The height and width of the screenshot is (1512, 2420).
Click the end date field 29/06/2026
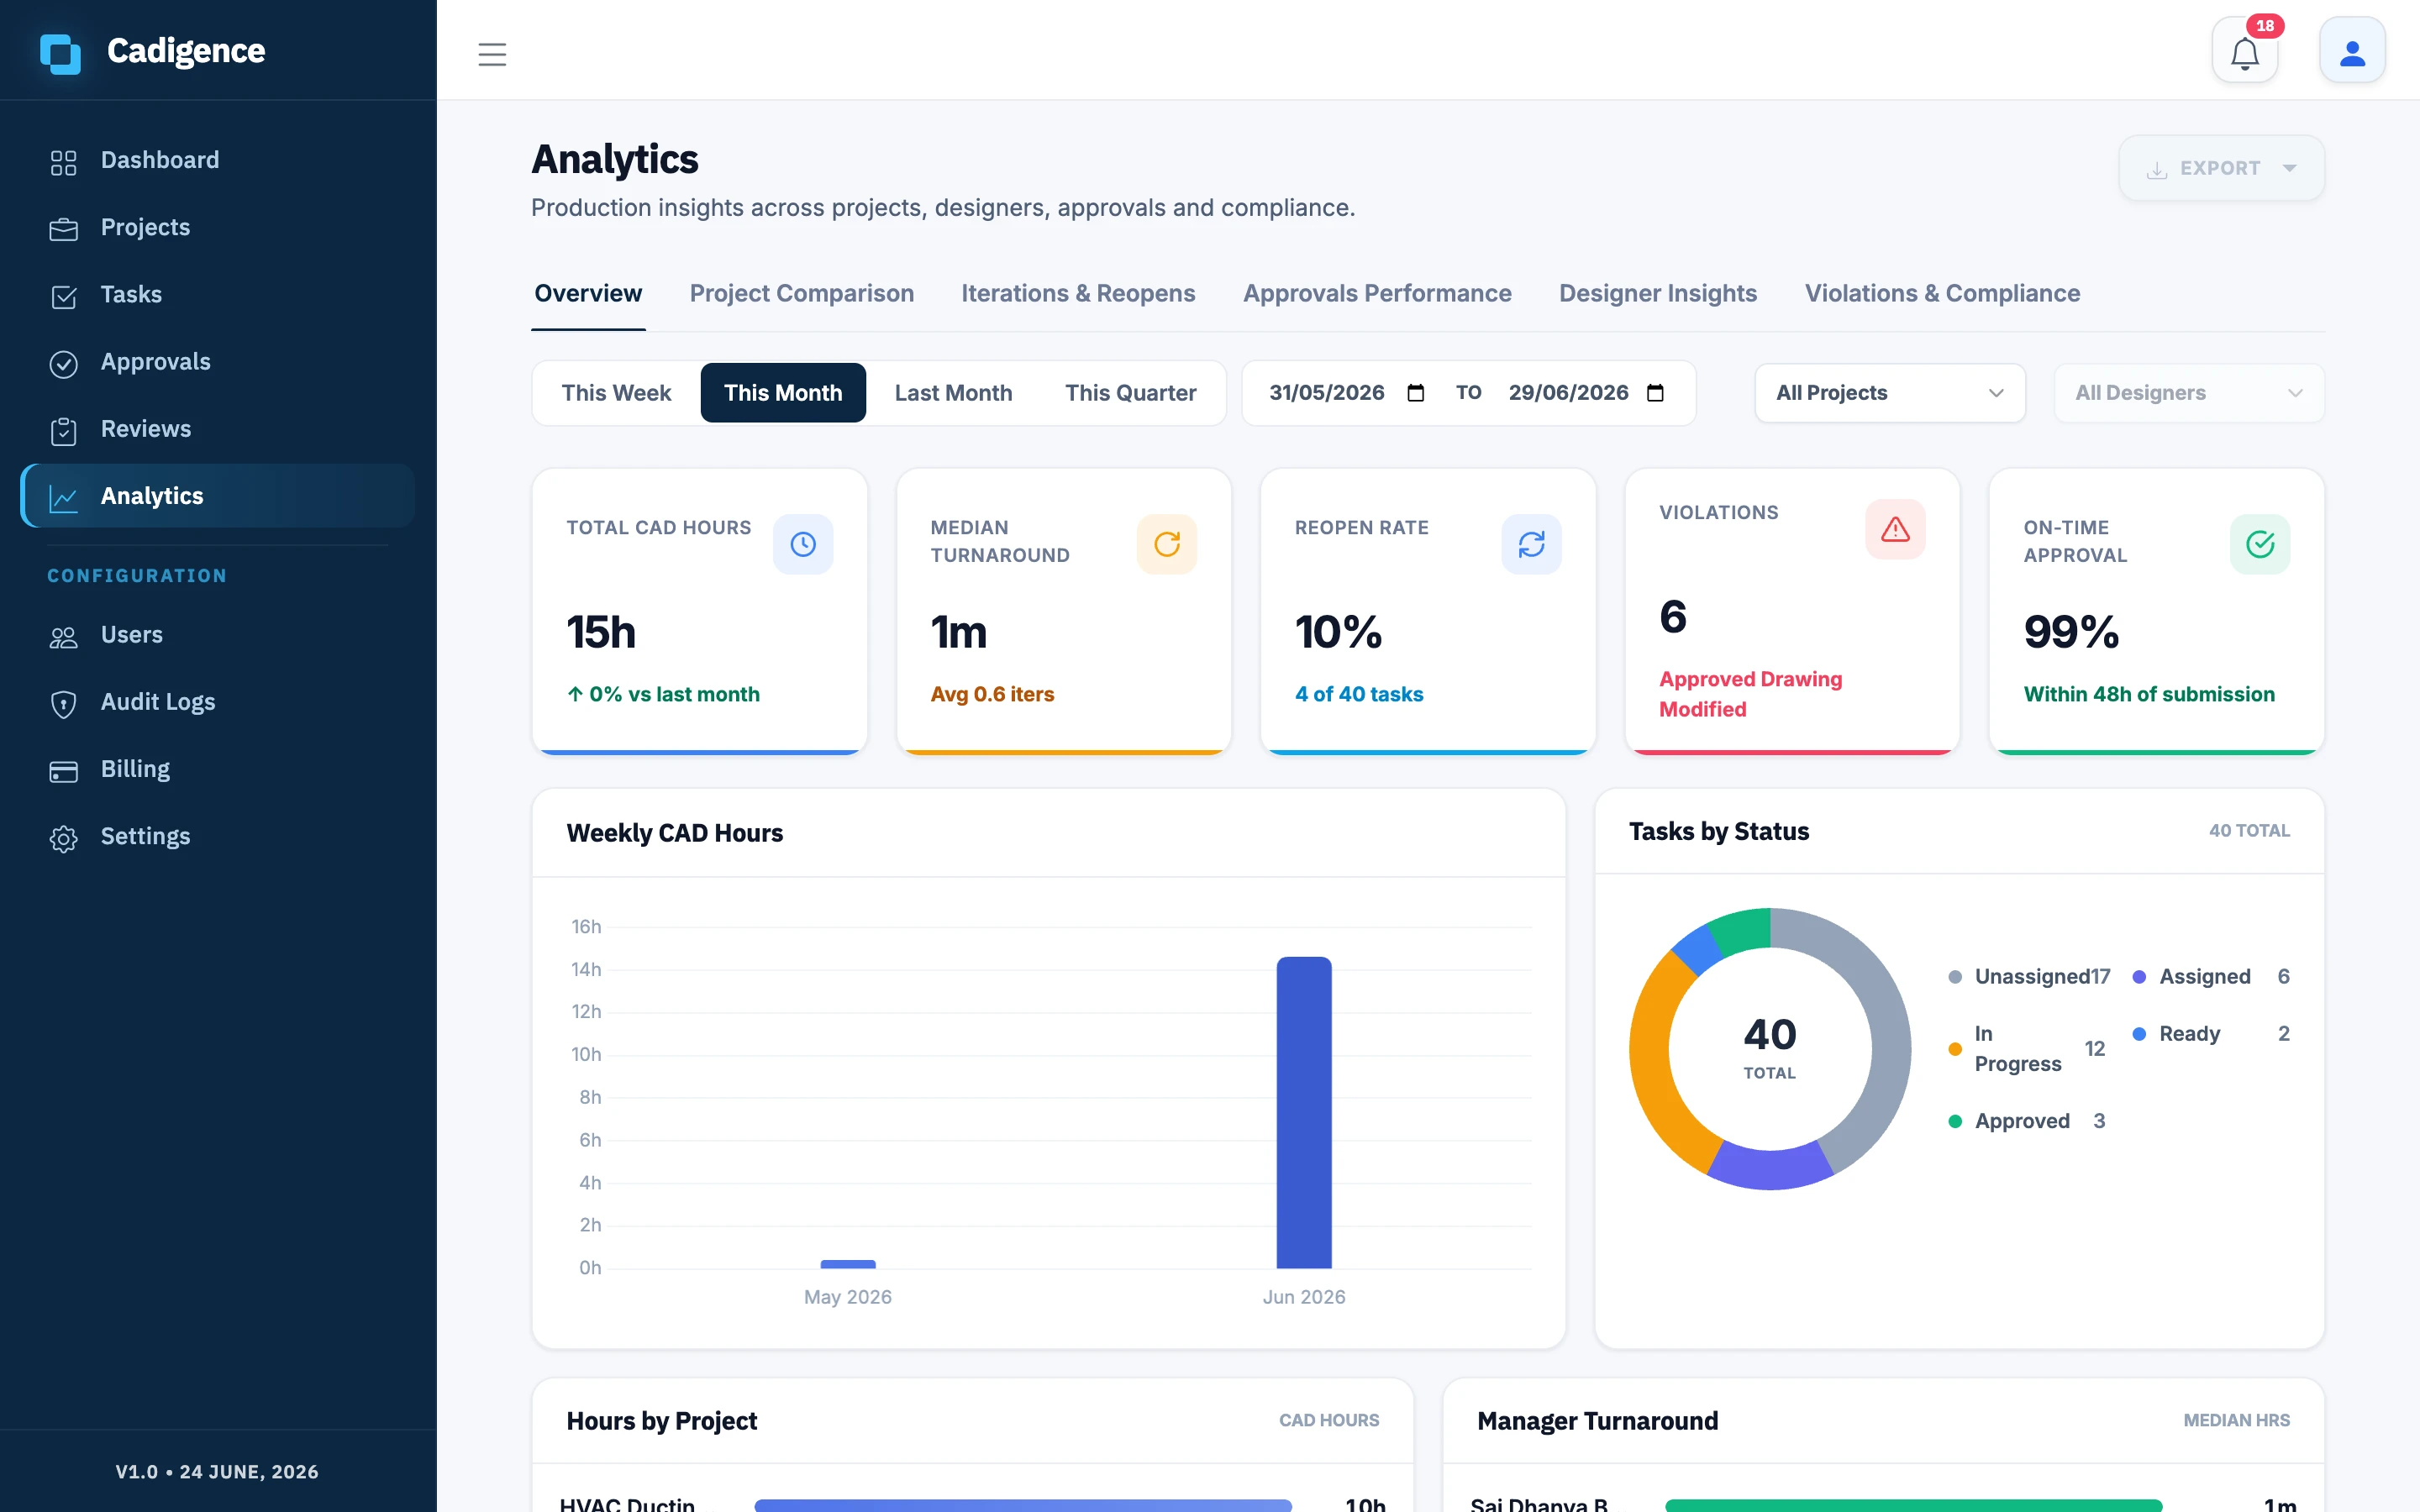coord(1586,393)
